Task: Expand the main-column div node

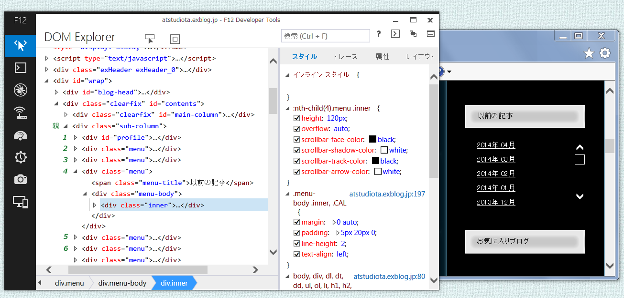Action: coord(66,114)
